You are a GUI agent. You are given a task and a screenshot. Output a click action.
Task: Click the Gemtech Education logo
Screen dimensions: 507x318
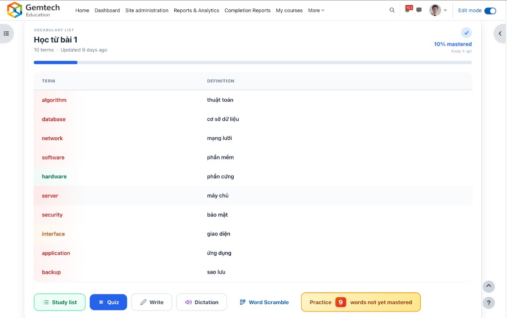[x=32, y=9]
